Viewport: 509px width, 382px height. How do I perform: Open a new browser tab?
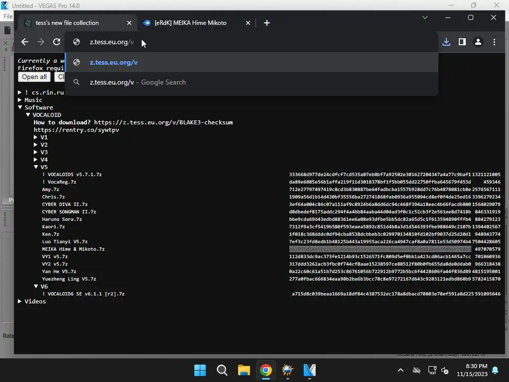tap(267, 23)
